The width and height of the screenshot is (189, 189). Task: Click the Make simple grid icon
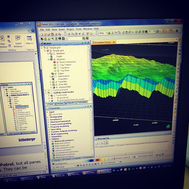(53, 146)
